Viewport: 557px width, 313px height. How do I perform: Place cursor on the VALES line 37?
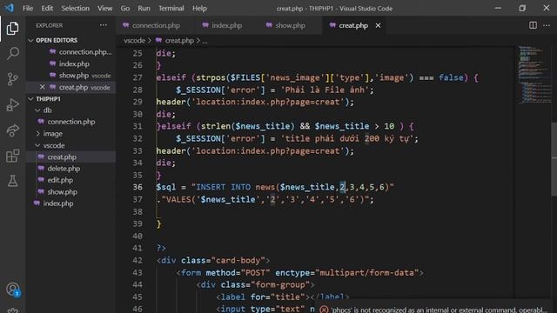[x=265, y=199]
